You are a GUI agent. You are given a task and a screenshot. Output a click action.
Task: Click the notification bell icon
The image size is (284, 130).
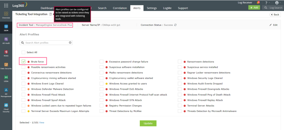258,3
